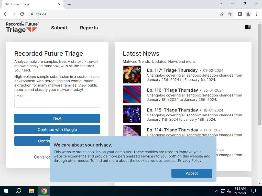Viewport: 262px width, 196px height.
Task: Open the Privacy Policy link
Action: [x=190, y=161]
